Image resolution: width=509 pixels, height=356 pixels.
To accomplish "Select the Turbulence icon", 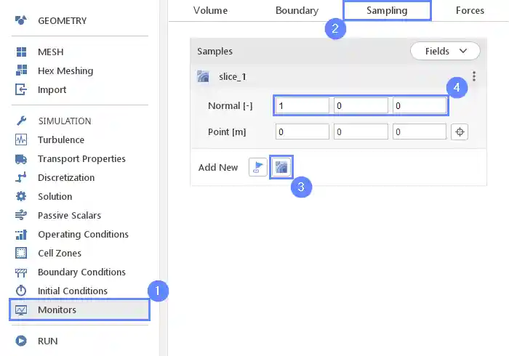I will pos(21,140).
